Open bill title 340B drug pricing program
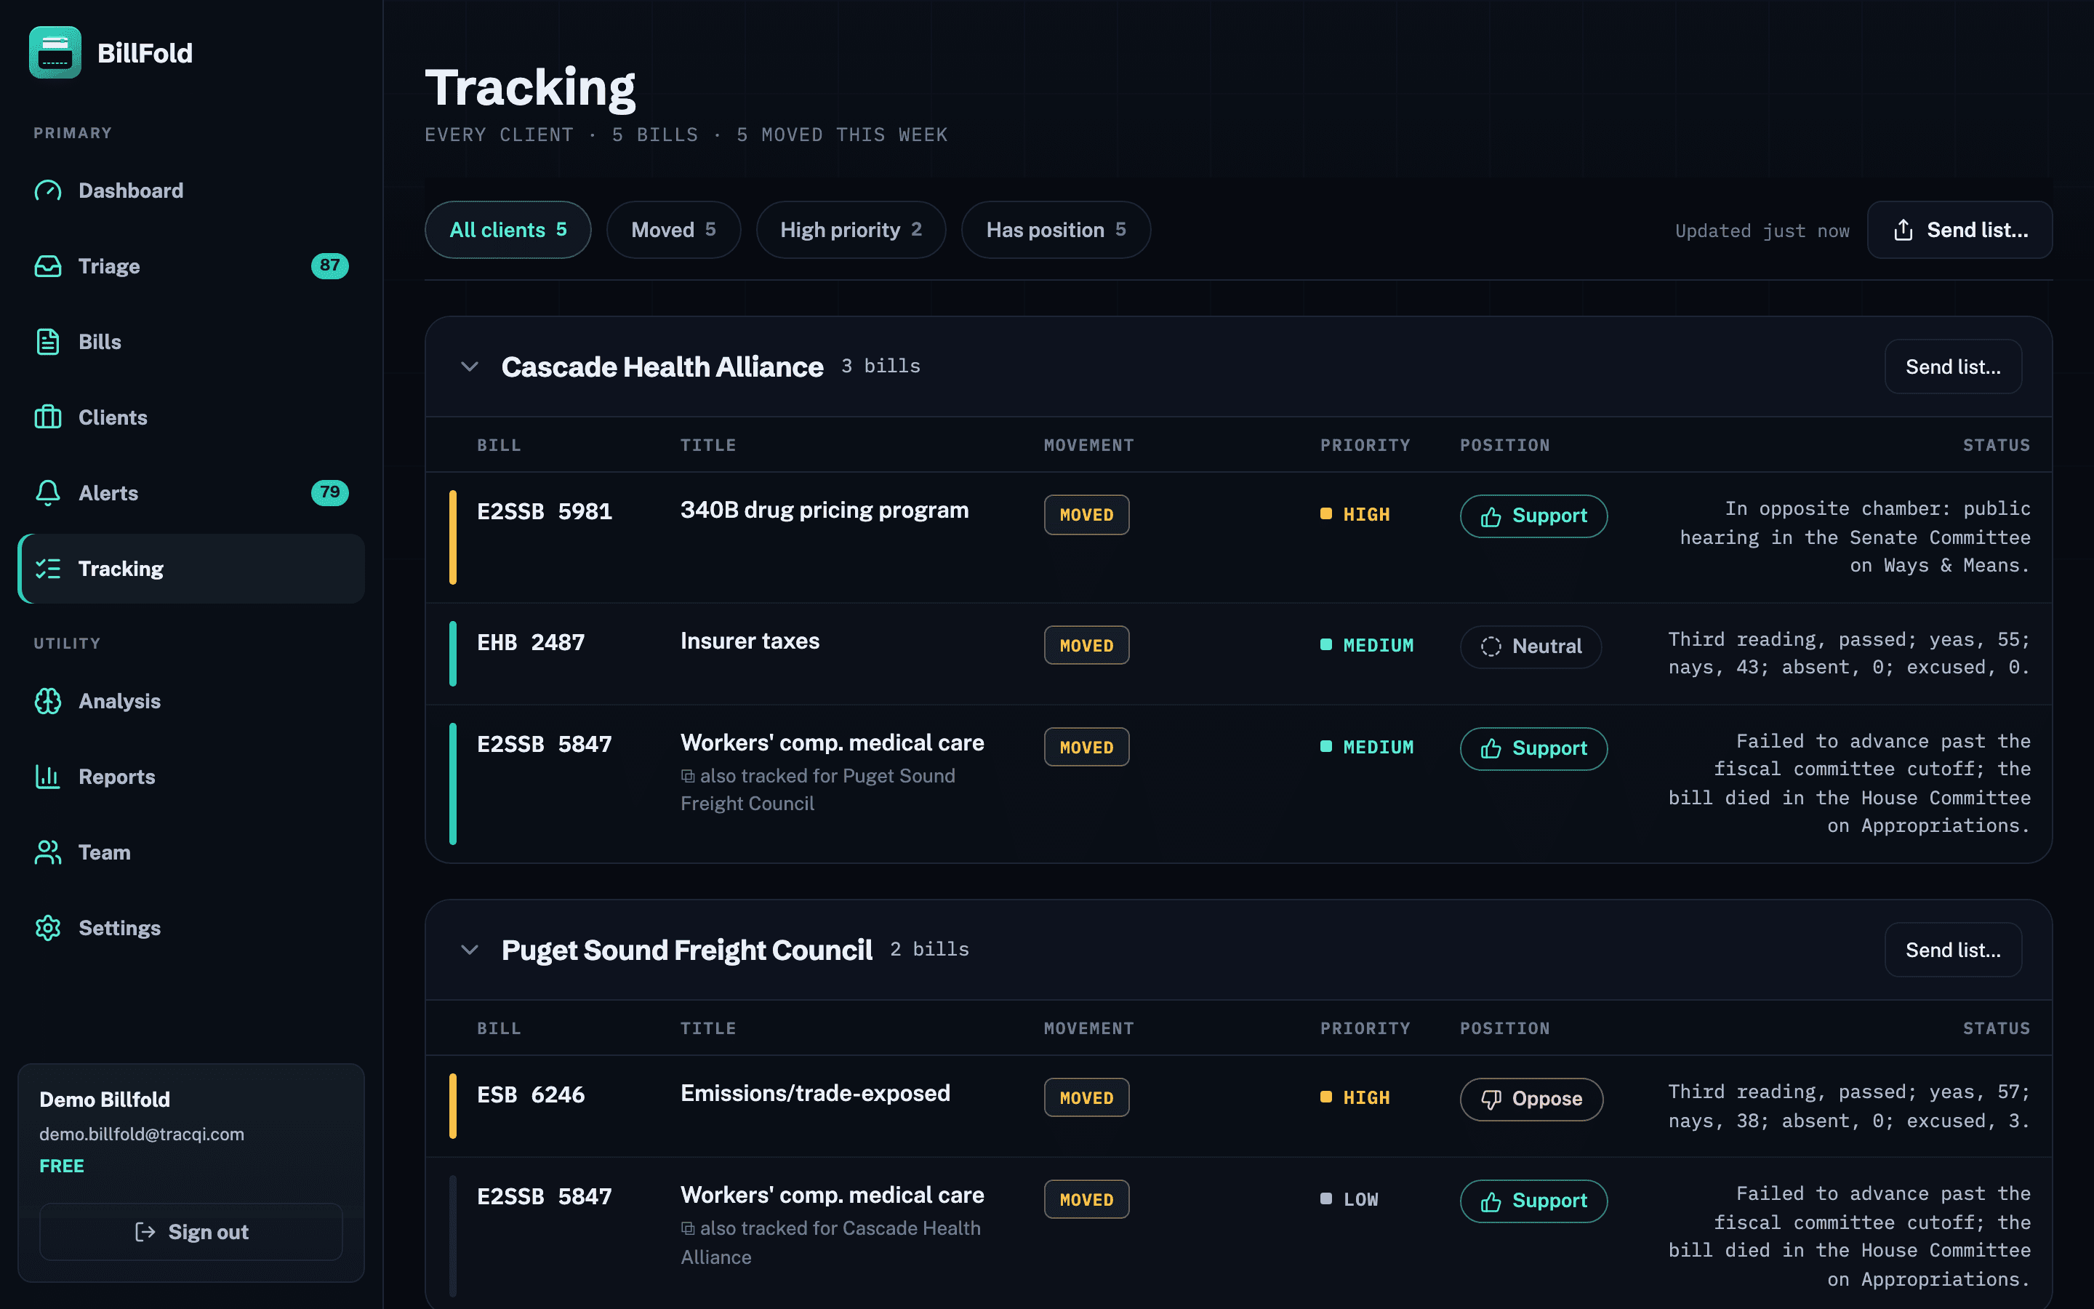This screenshot has width=2094, height=1309. [x=824, y=510]
